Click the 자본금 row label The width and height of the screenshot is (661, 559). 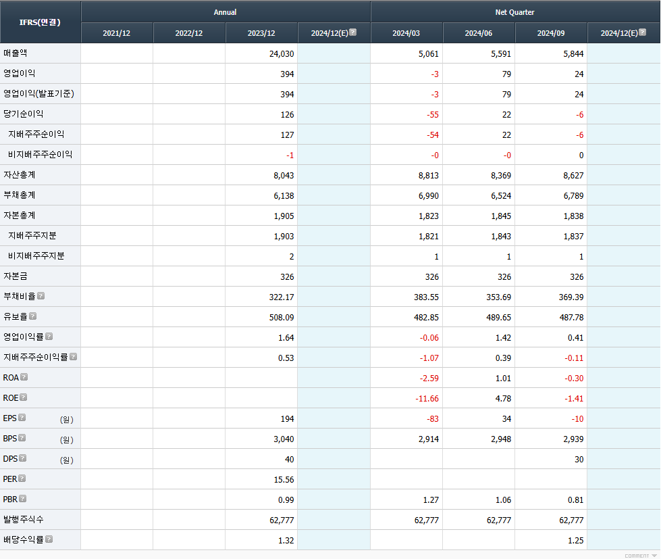coord(16,276)
